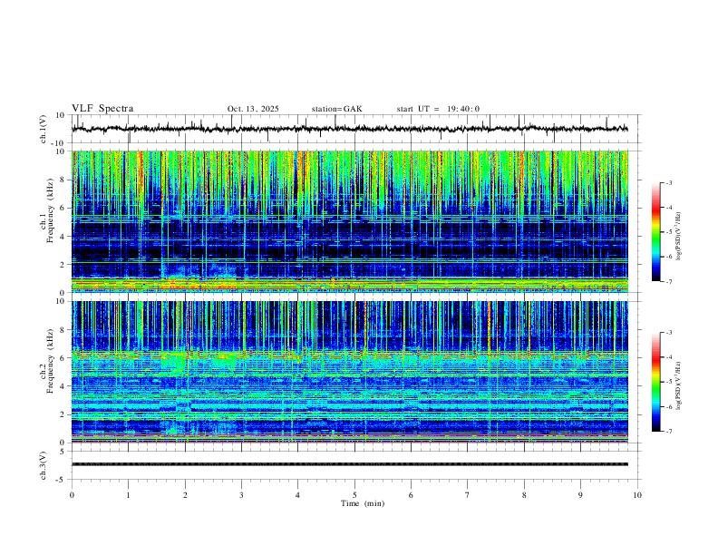Screen dimensions: 718x555
Task: Click the "ch.3(V)" axis label
Action: 44,465
